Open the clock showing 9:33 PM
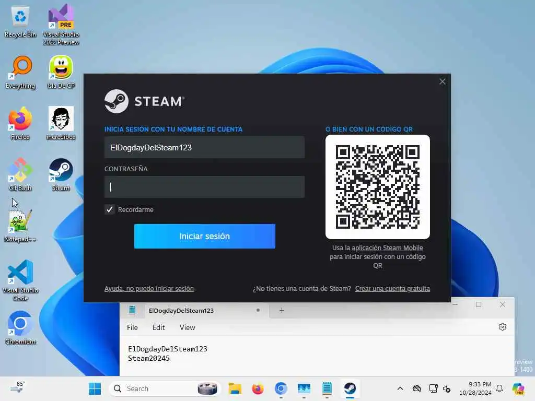The height and width of the screenshot is (401, 535). [475, 388]
